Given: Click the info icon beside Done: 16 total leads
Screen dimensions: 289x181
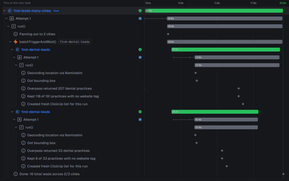Looking at the screenshot, I should [x=16, y=174].
